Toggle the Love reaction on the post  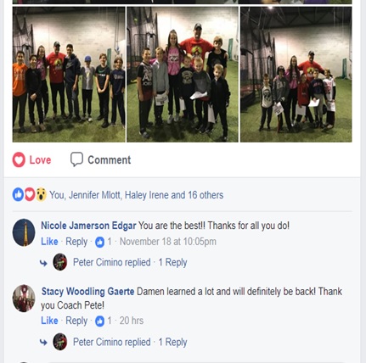pyautogui.click(x=31, y=159)
